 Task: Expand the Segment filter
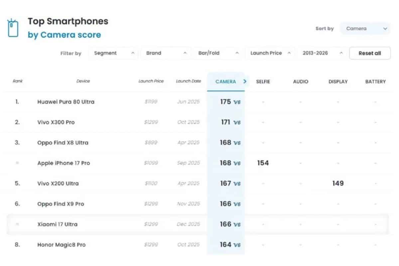tap(113, 53)
